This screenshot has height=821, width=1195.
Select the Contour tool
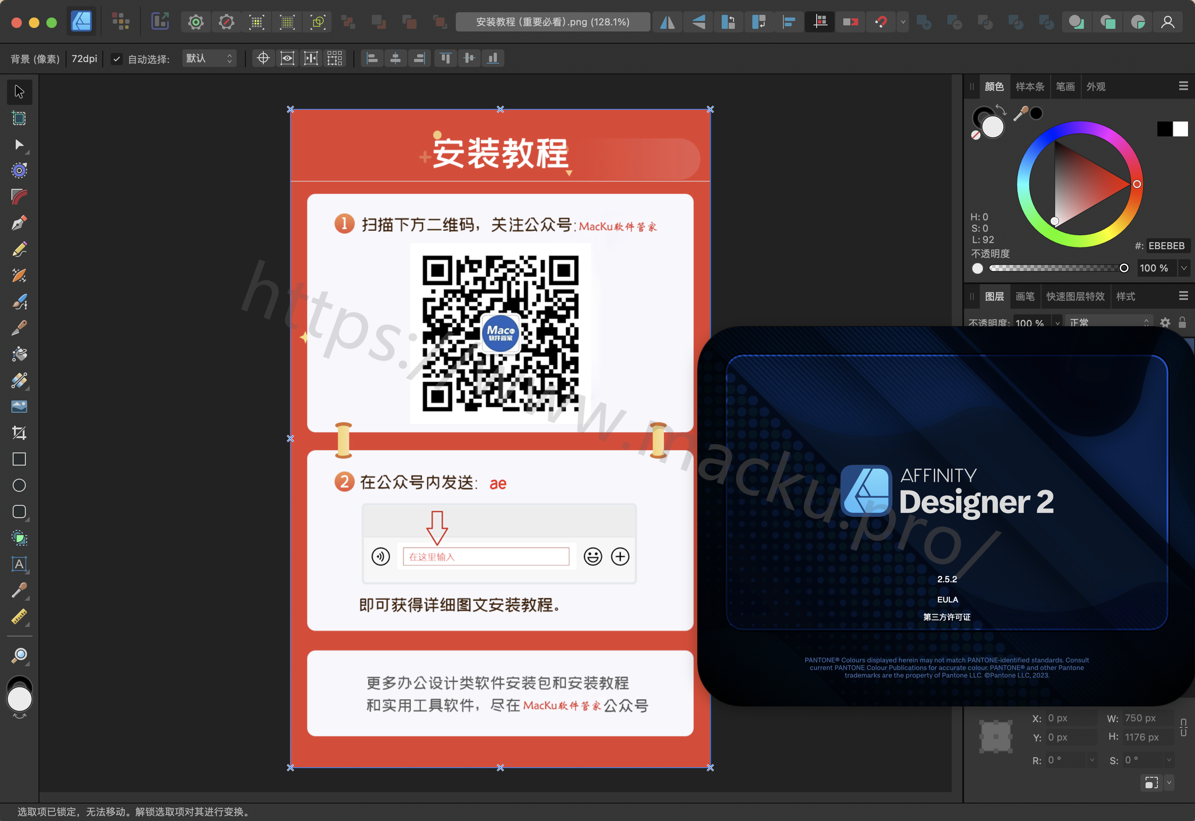(x=19, y=171)
